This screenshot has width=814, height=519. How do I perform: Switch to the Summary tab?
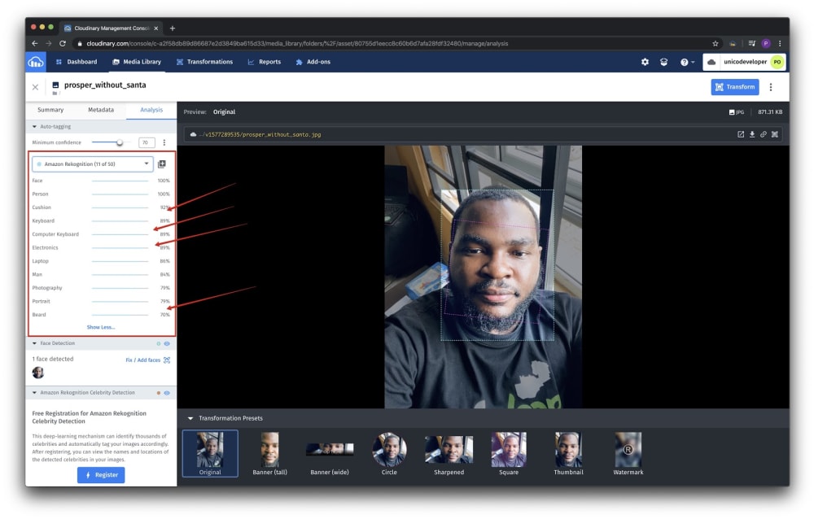tap(50, 110)
